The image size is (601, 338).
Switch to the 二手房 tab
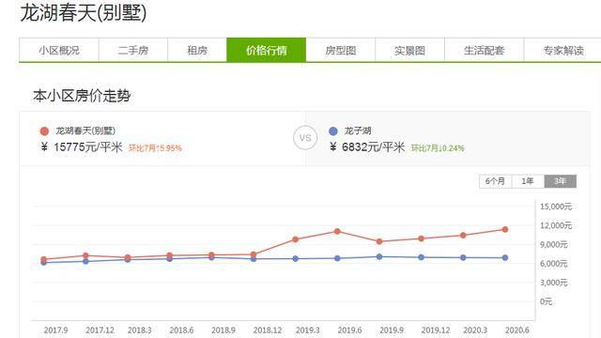133,50
